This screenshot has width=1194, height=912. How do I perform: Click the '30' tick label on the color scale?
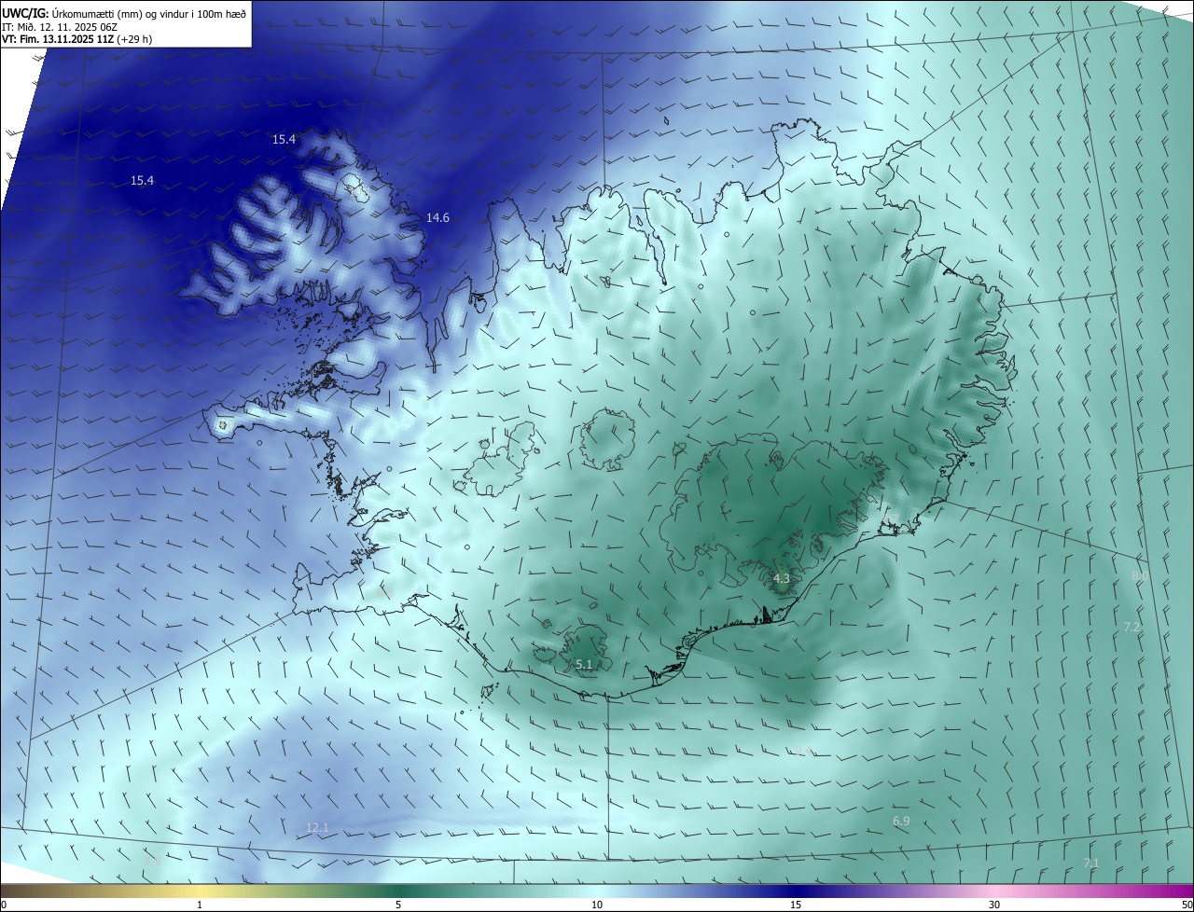[x=994, y=905]
